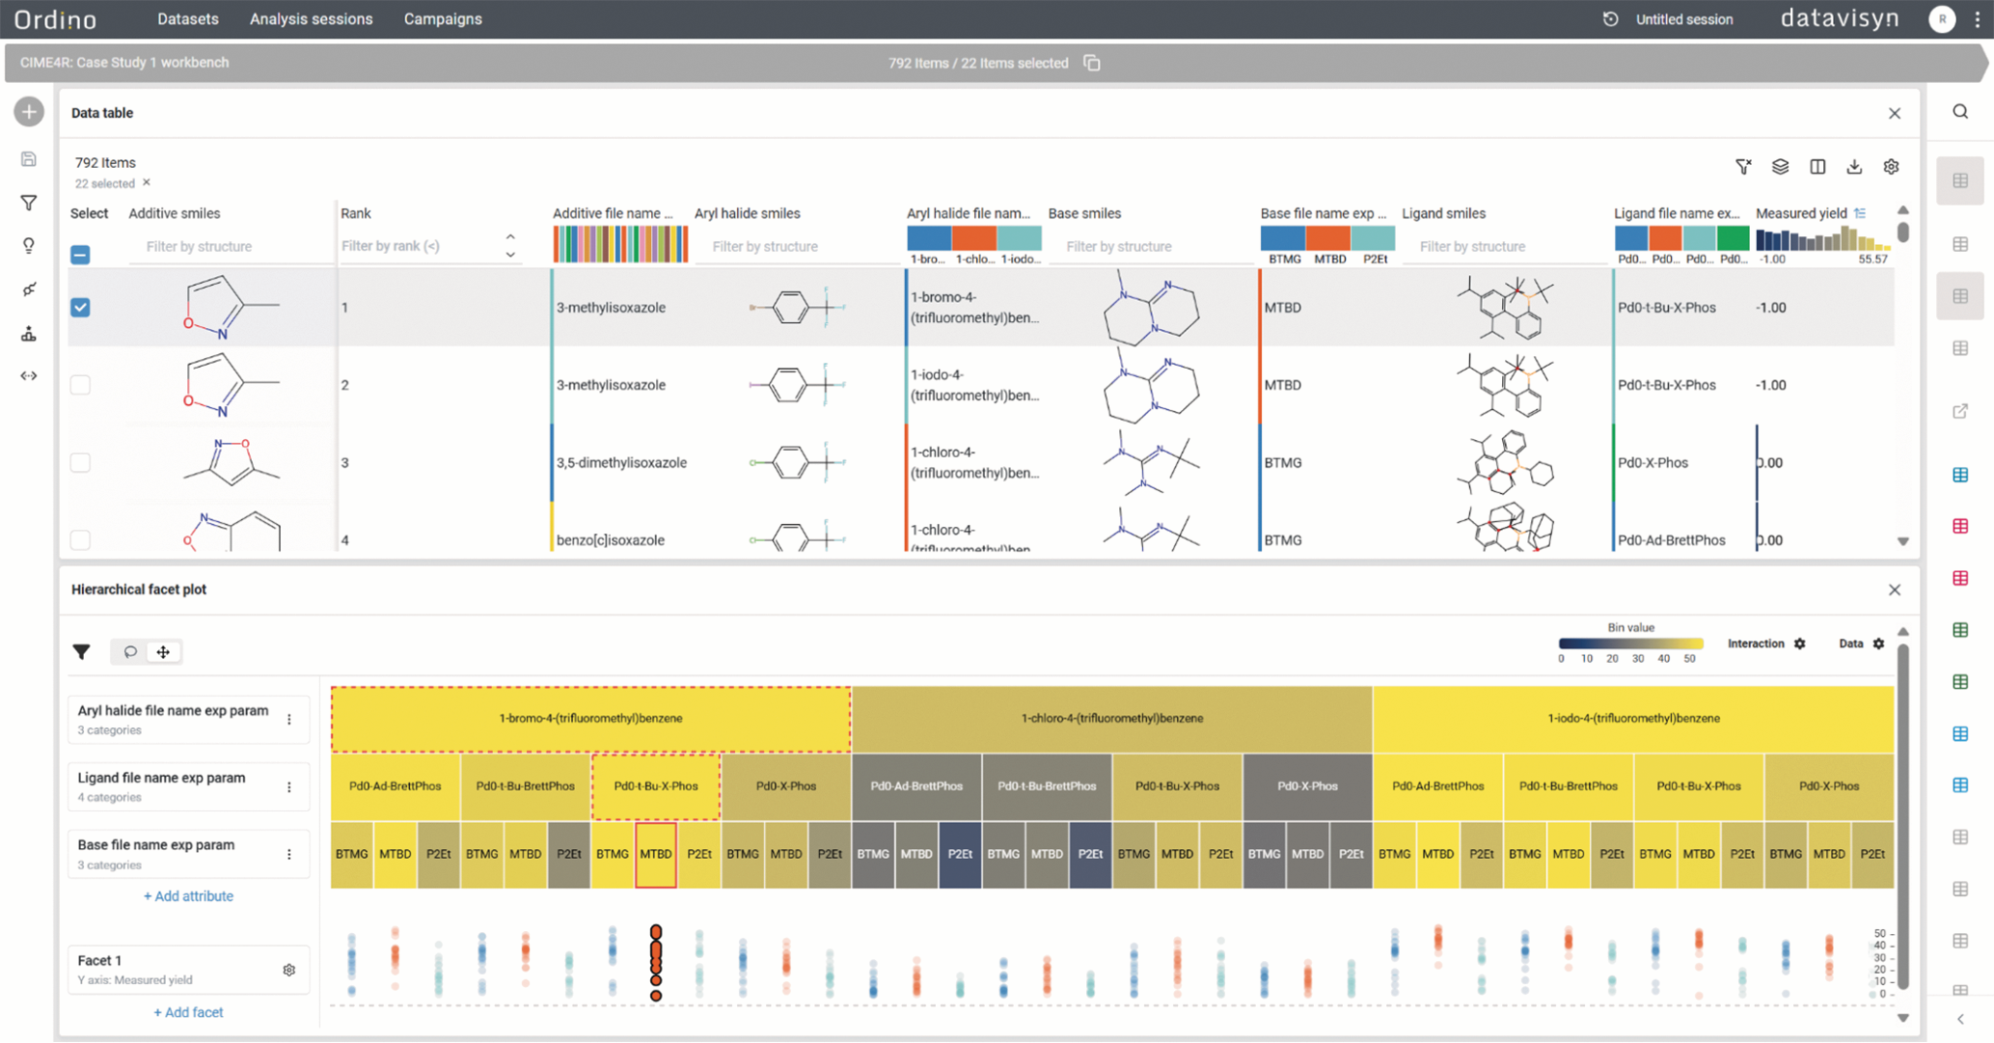Open the save session sidebar icon
Screen dimensions: 1994x1043
pyautogui.click(x=29, y=159)
